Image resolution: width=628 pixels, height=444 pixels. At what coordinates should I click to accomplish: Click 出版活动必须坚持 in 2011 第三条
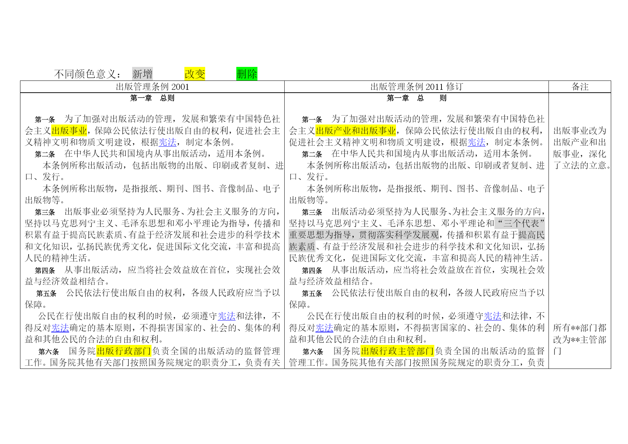tap(367, 212)
